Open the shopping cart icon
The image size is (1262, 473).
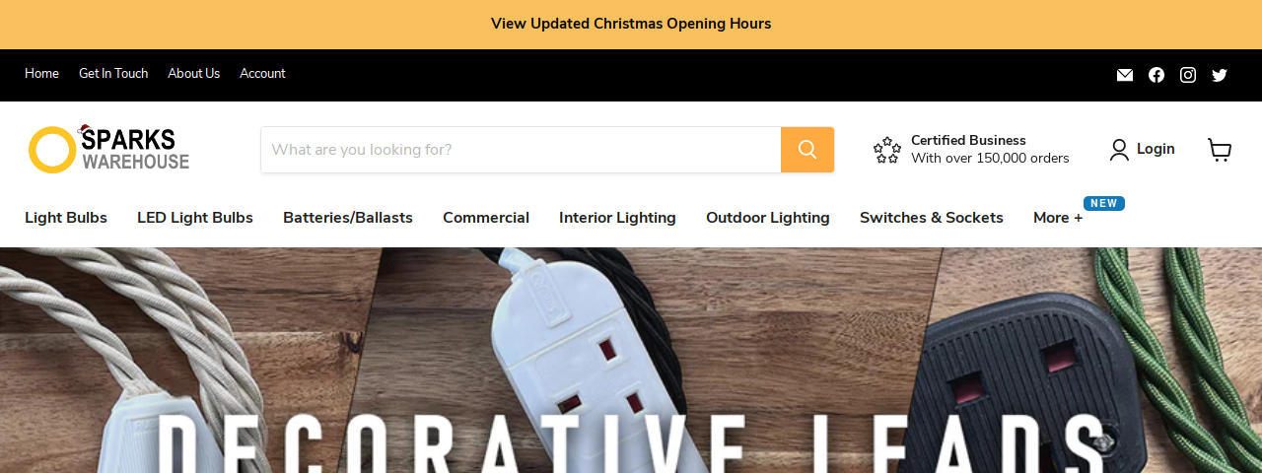(x=1220, y=150)
